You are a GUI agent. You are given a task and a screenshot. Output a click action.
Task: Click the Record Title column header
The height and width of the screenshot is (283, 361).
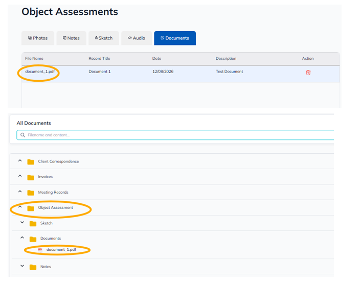click(x=99, y=58)
